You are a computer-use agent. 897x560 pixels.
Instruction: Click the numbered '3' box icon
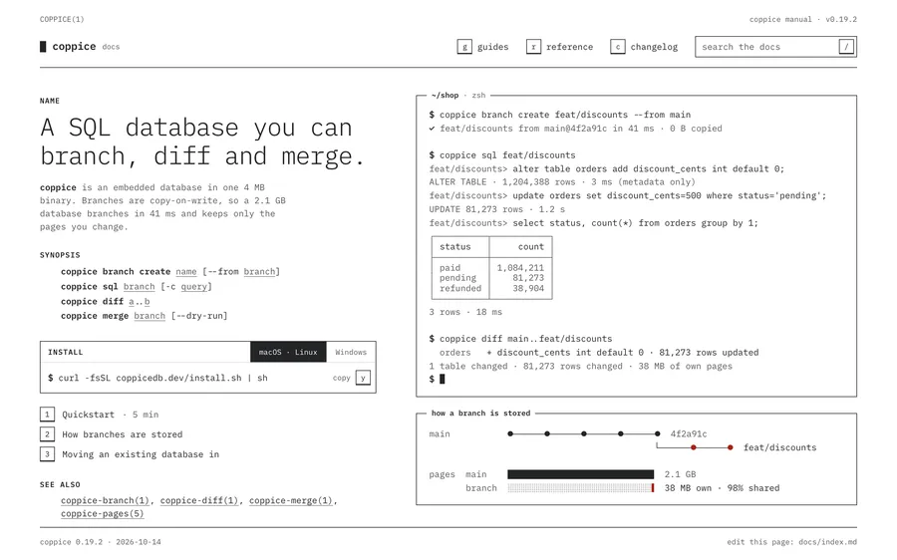coord(47,454)
